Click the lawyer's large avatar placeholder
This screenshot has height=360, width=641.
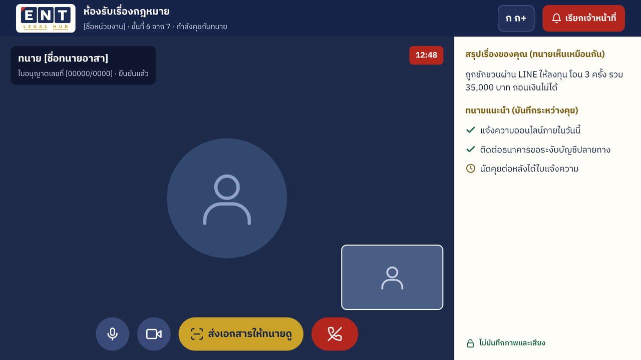227,198
